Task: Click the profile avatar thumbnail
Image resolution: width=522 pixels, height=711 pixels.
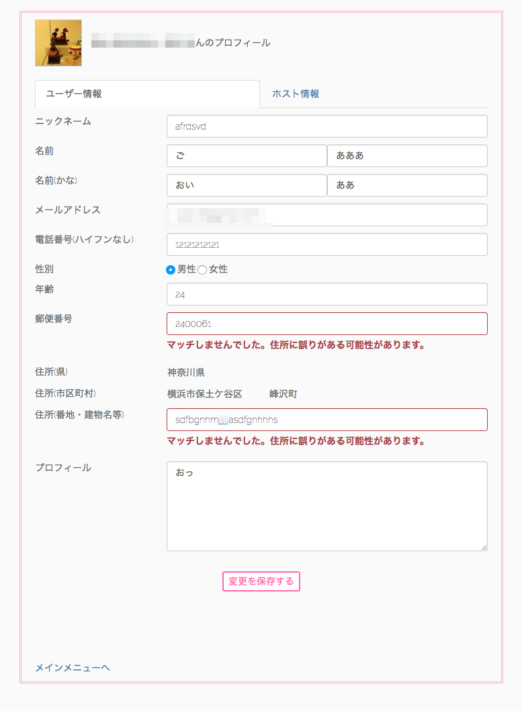Action: click(x=58, y=43)
